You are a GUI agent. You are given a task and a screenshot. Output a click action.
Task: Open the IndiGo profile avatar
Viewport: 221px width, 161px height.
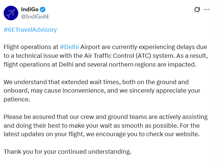tap(12, 13)
